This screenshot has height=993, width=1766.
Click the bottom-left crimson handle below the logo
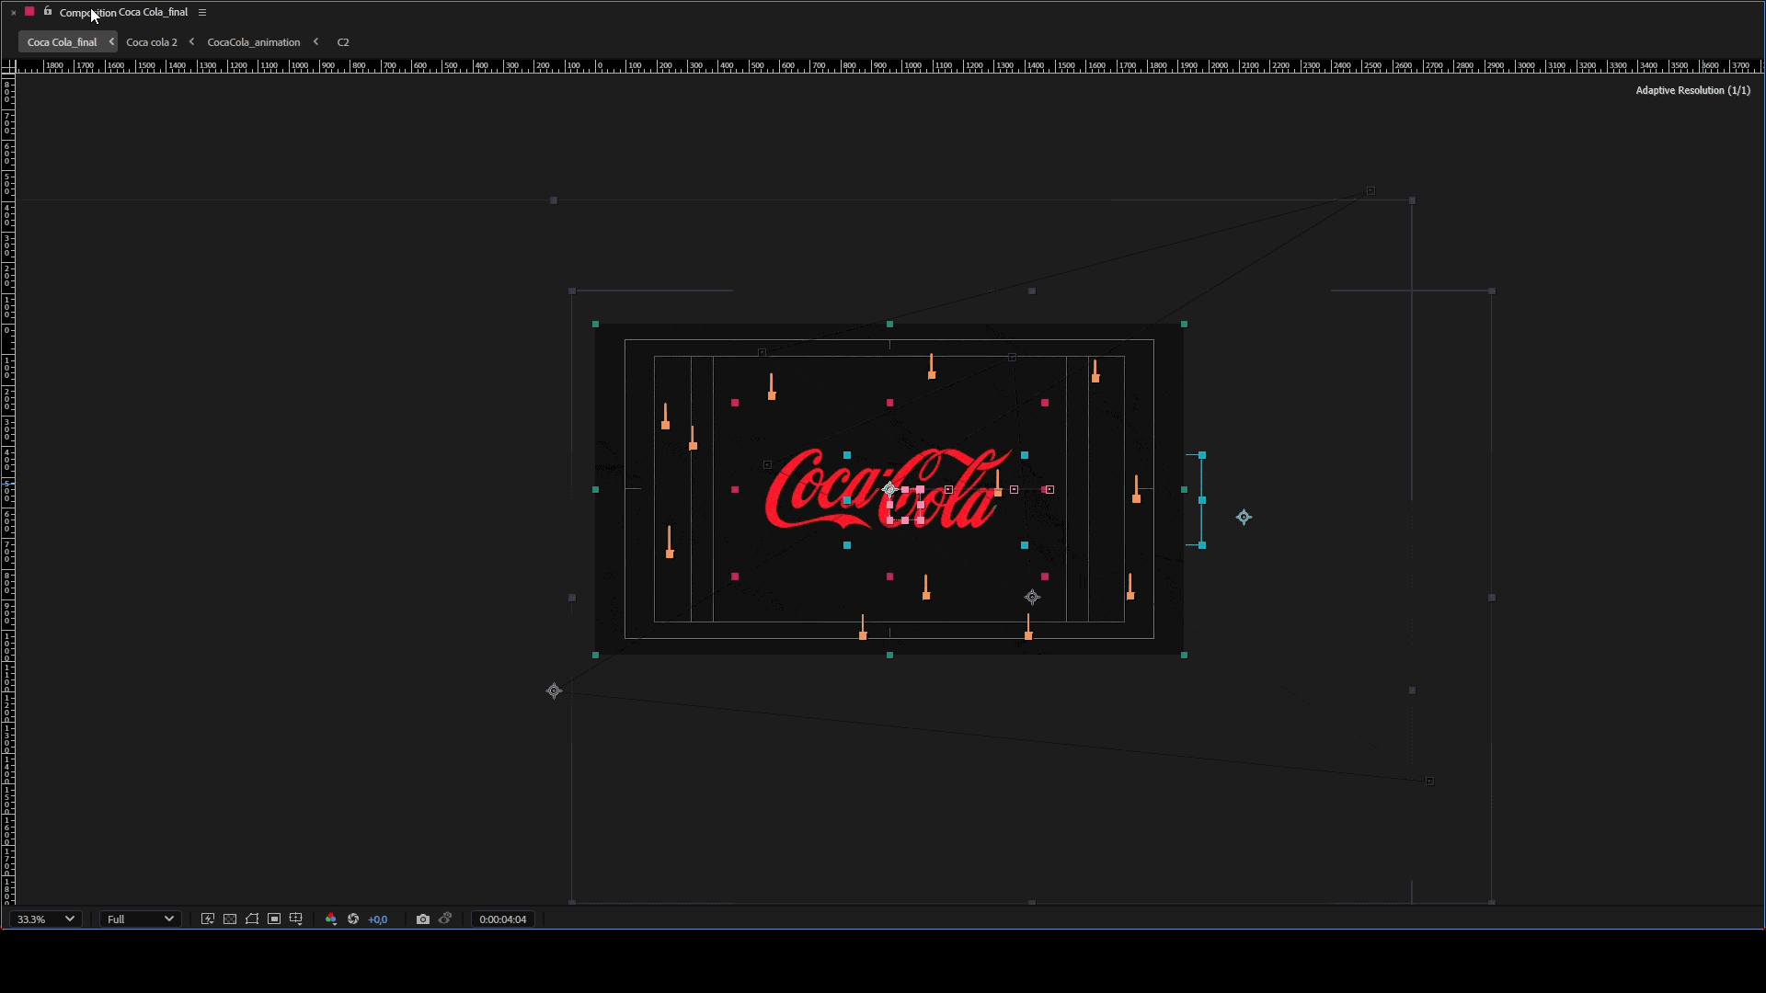point(735,576)
